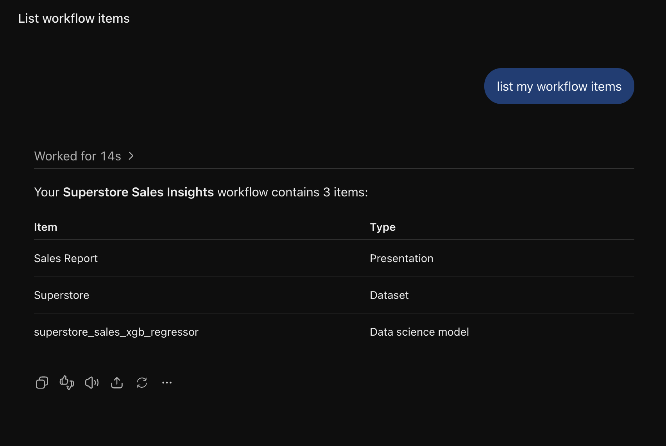Click the 'Dataset' type cell
This screenshot has width=666, height=446.
point(389,295)
